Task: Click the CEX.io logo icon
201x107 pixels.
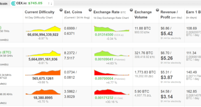Action: [x=13, y=4]
